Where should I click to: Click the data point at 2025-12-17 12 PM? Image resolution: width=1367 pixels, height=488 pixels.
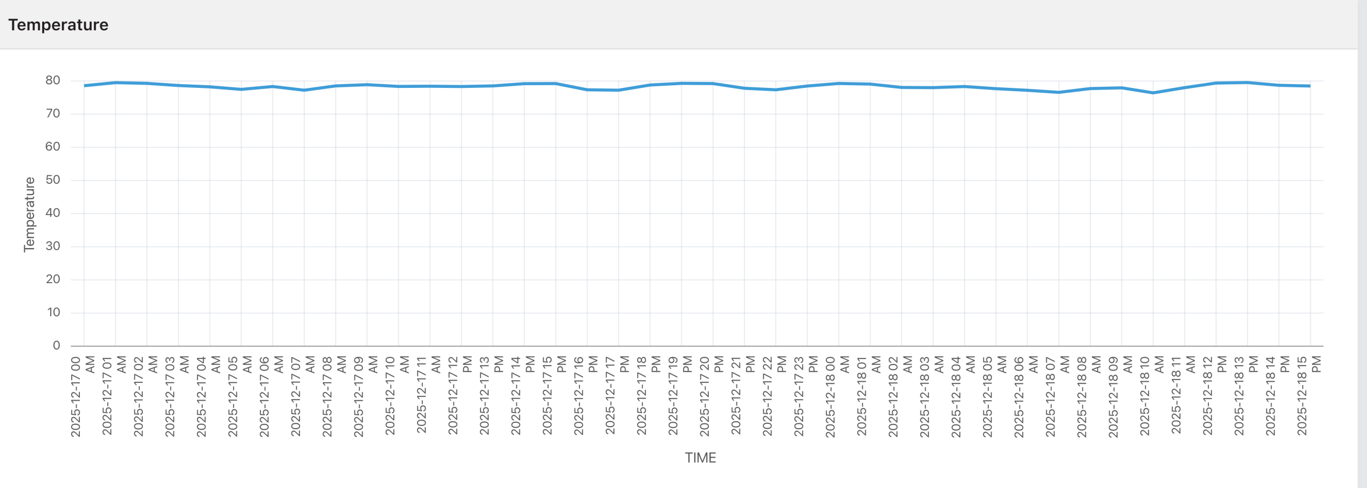pyautogui.click(x=461, y=86)
